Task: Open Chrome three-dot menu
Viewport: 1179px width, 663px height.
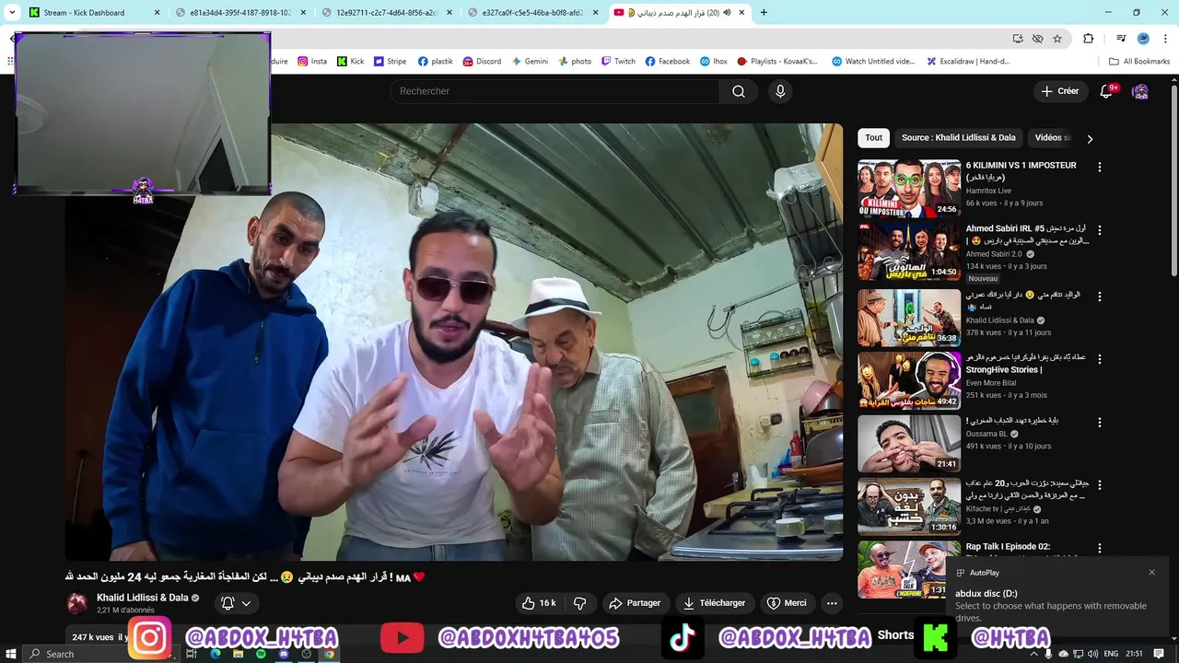Action: (1165, 39)
